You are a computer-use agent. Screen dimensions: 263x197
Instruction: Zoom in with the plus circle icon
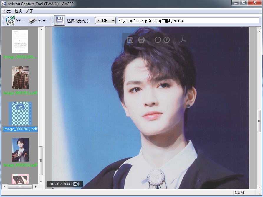click(x=167, y=40)
